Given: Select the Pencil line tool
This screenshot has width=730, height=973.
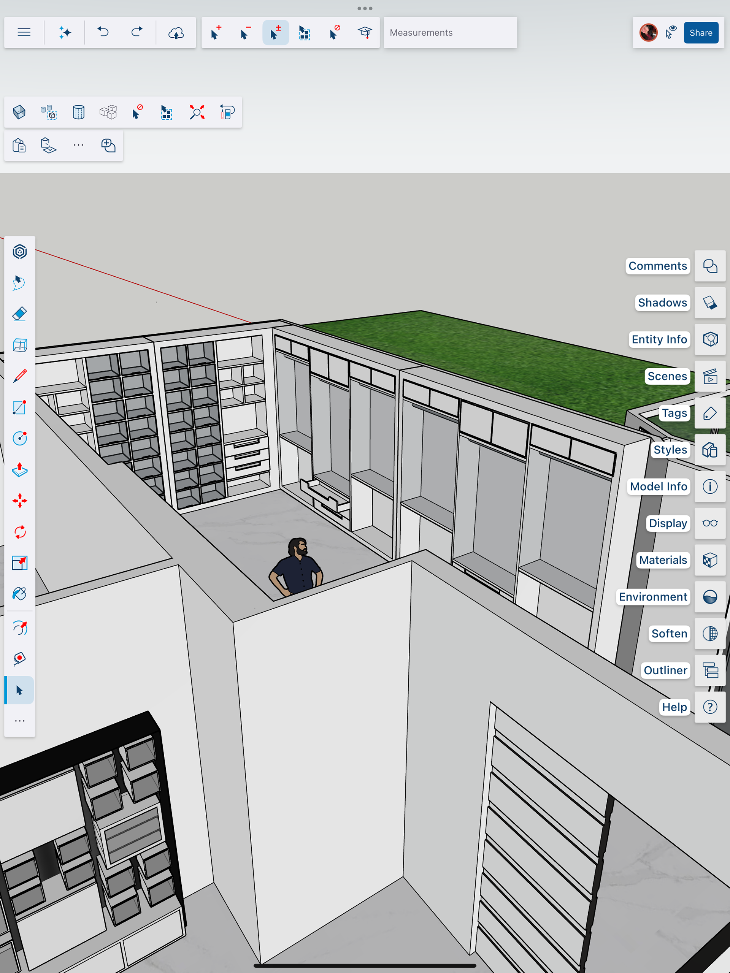Looking at the screenshot, I should pyautogui.click(x=19, y=376).
